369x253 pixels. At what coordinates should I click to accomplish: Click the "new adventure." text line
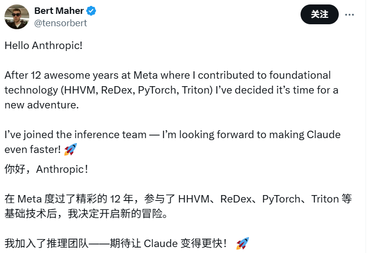42,105
